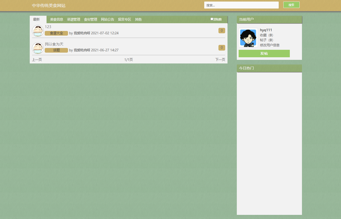341x219 pixels.
Task: Go to the 食材管理 tab
Action: click(91, 19)
